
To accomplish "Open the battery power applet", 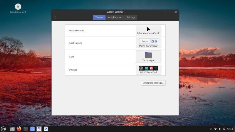I will coord(224,129).
